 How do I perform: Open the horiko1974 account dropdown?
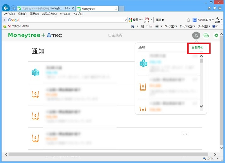203,20
